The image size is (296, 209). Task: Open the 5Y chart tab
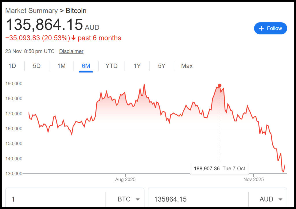point(162,66)
